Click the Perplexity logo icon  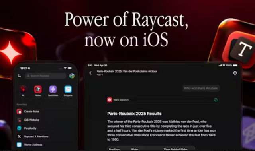tap(19, 128)
